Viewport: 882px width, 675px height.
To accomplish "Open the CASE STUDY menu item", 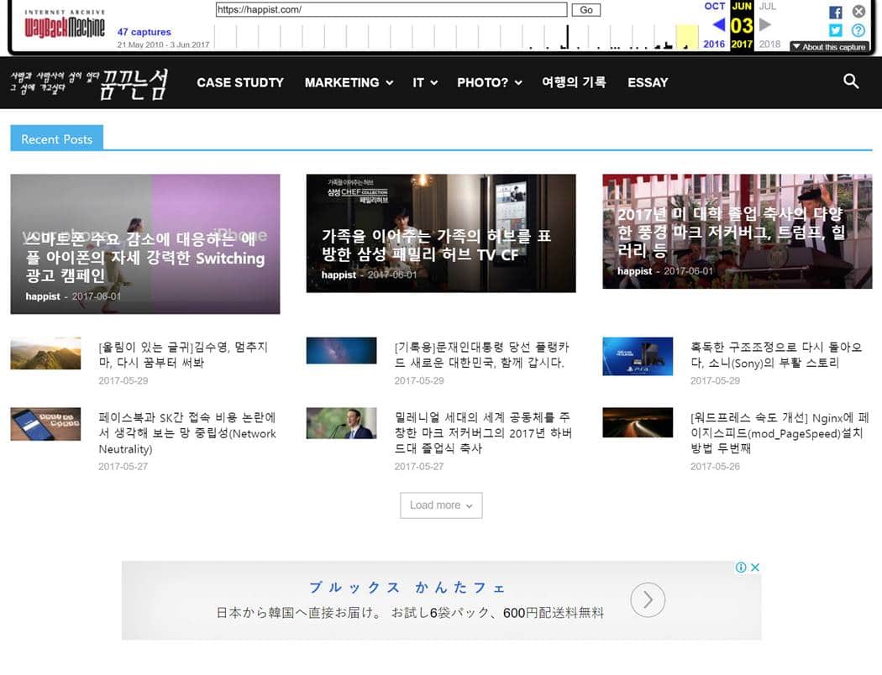I will click(240, 82).
